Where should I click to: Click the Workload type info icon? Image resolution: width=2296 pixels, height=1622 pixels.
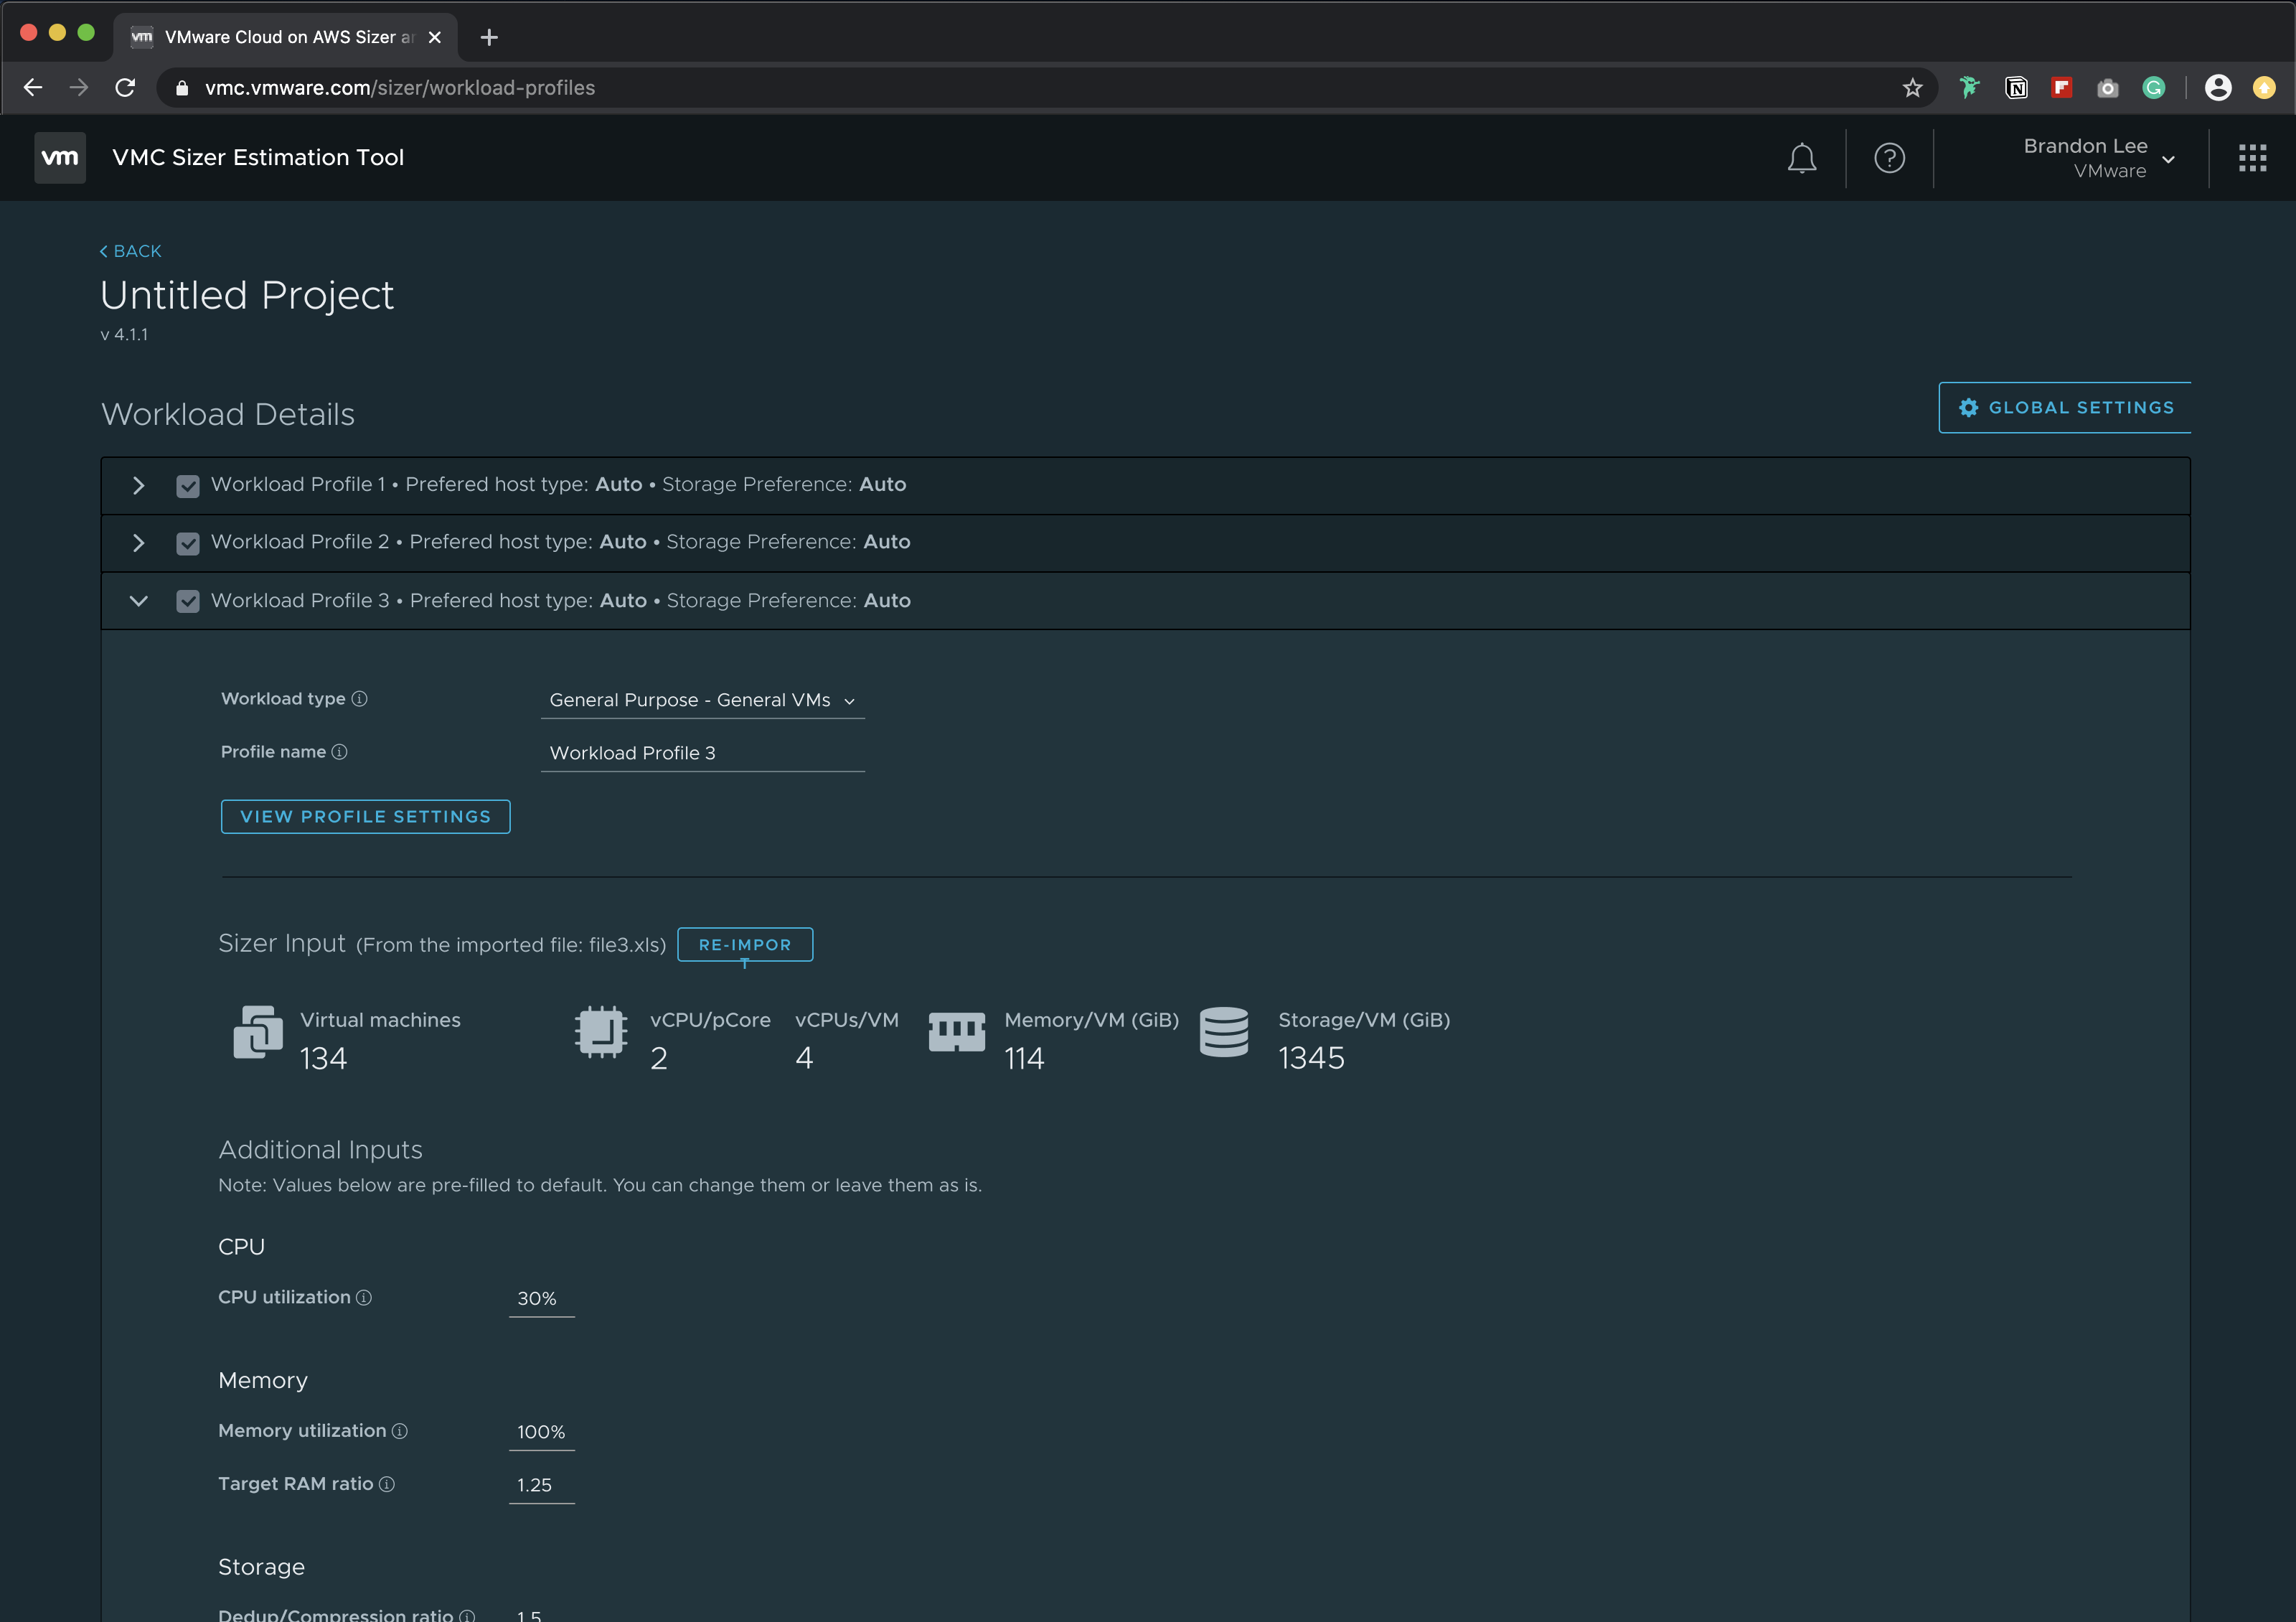coord(360,699)
